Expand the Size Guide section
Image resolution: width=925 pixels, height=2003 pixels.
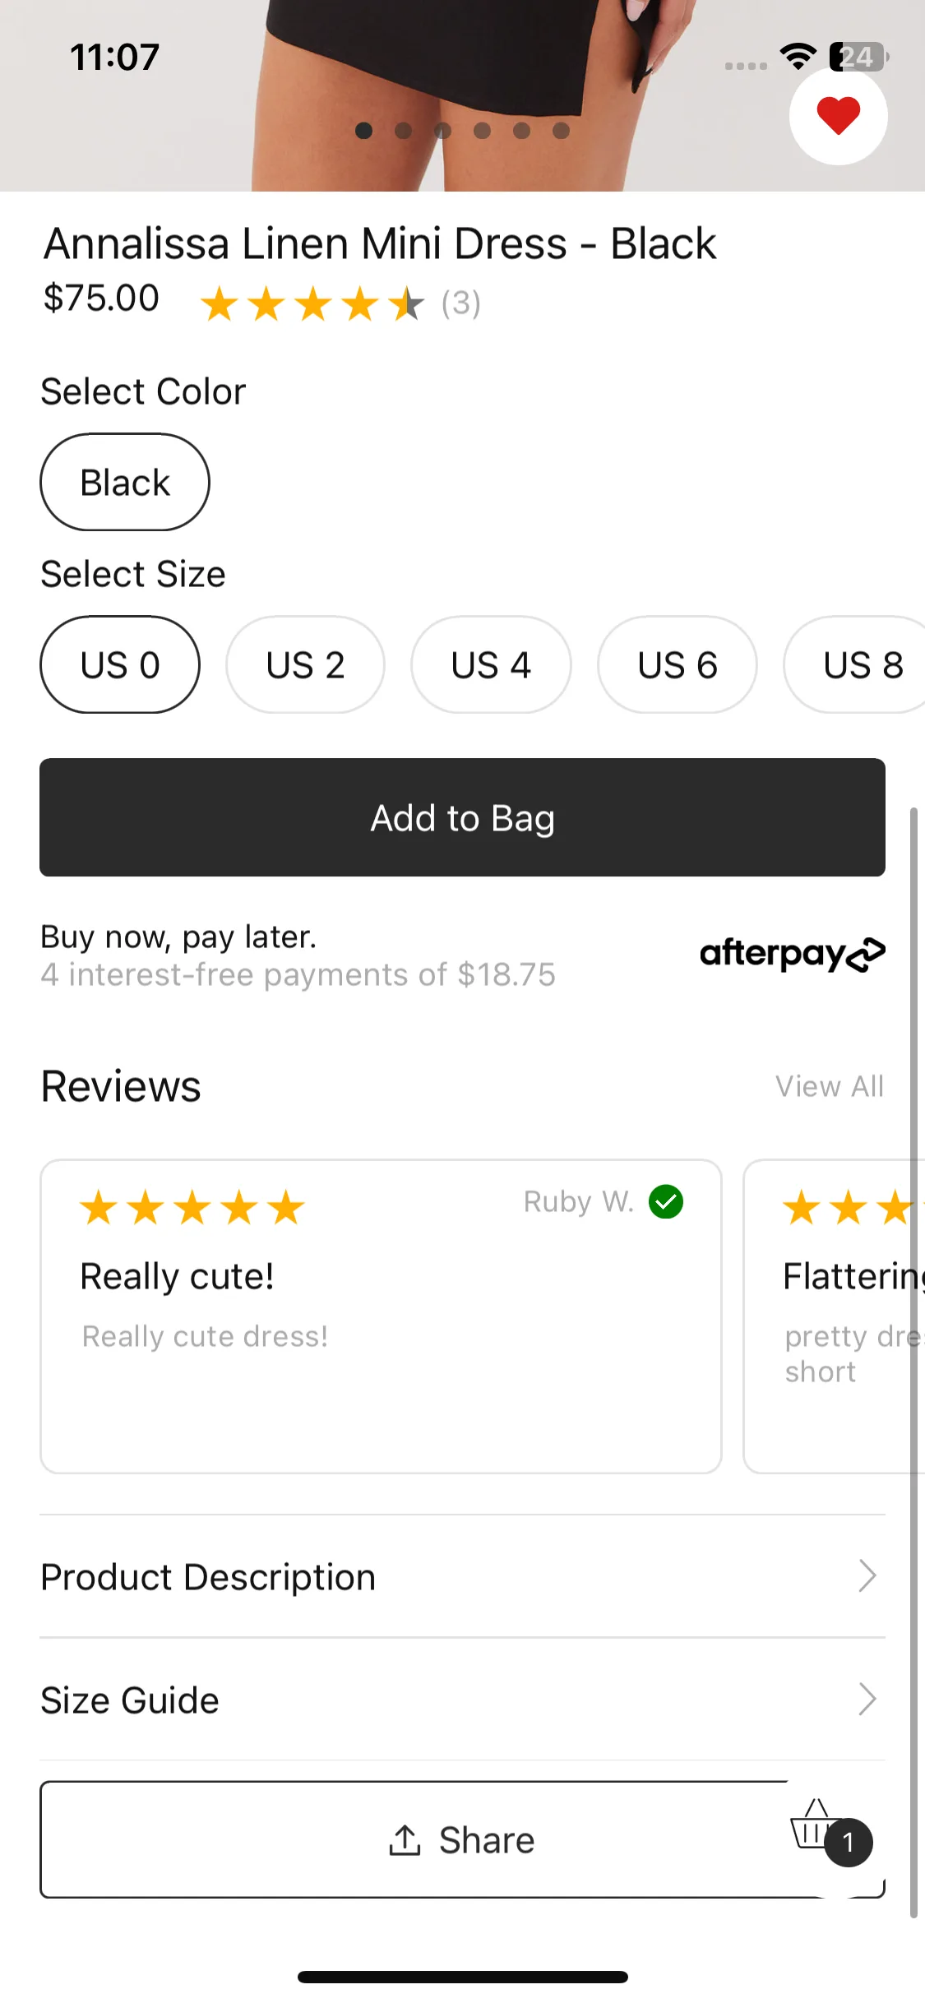462,1700
